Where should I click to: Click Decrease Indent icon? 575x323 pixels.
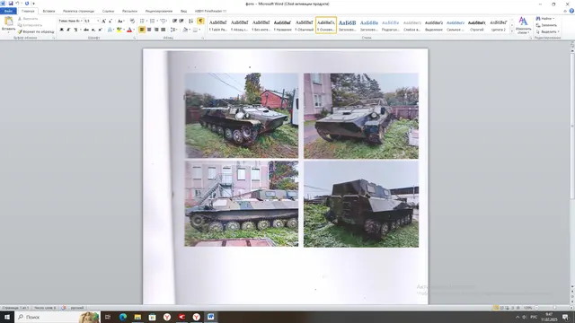pos(175,21)
